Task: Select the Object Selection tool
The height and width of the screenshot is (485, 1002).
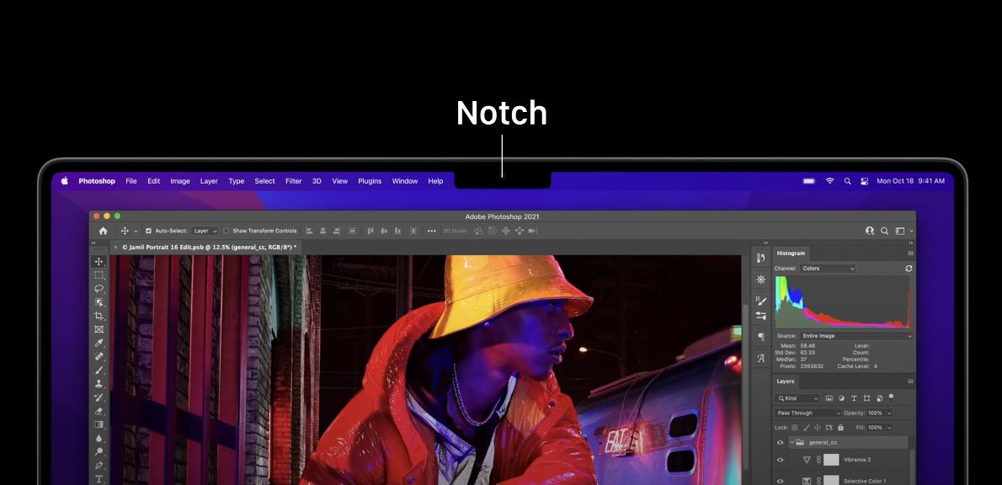Action: [99, 302]
